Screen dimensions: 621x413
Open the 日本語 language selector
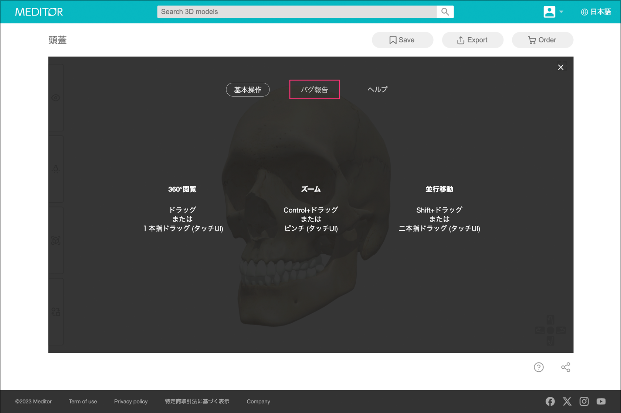[x=596, y=12]
